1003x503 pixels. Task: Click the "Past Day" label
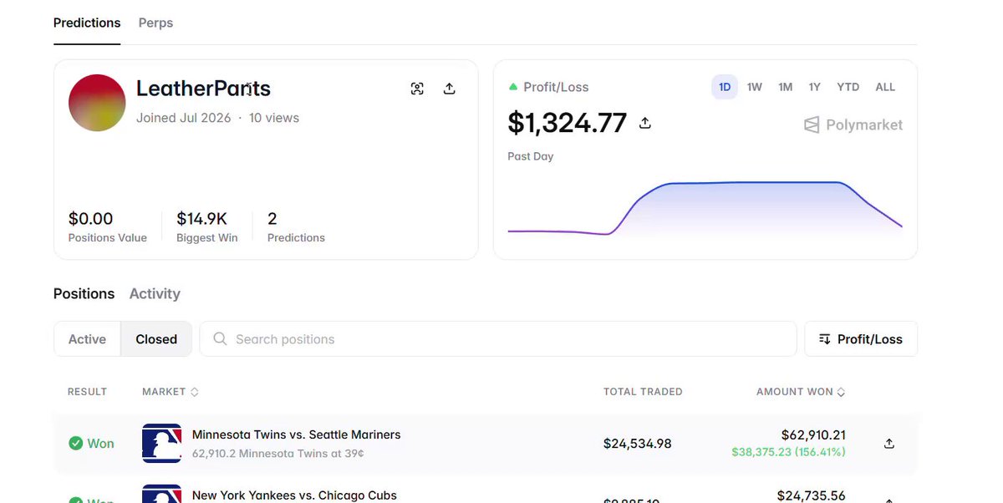coord(531,156)
